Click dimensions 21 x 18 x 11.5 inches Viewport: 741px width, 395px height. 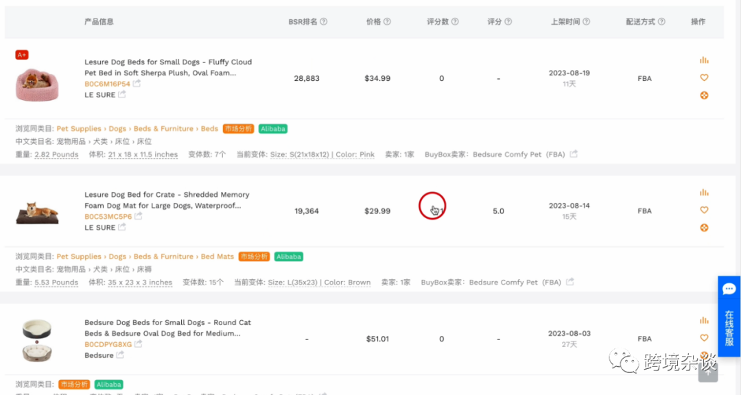143,154
